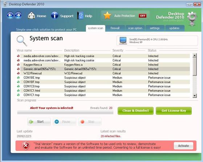Image resolution: width=203 pixels, height=162 pixels.
Task: Click the red shield icon in trial banner
Action: tap(26, 146)
